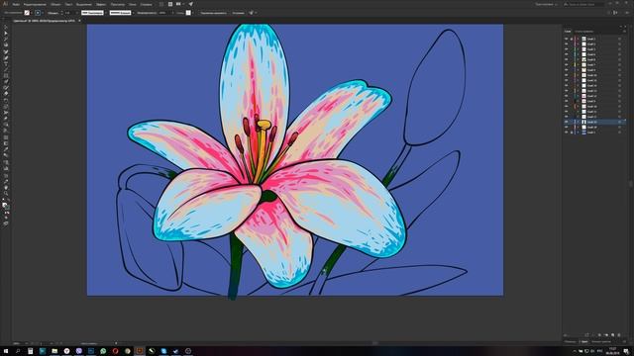This screenshot has width=634, height=356.
Task: Click the target circle of Слой 7
Action: [x=619, y=64]
